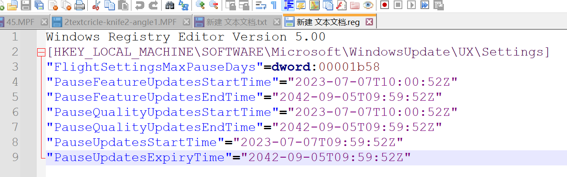Image resolution: width=567 pixels, height=177 pixels.
Task: Click the 'PauseUpdatesStartTime' name
Action: pyautogui.click(x=136, y=142)
